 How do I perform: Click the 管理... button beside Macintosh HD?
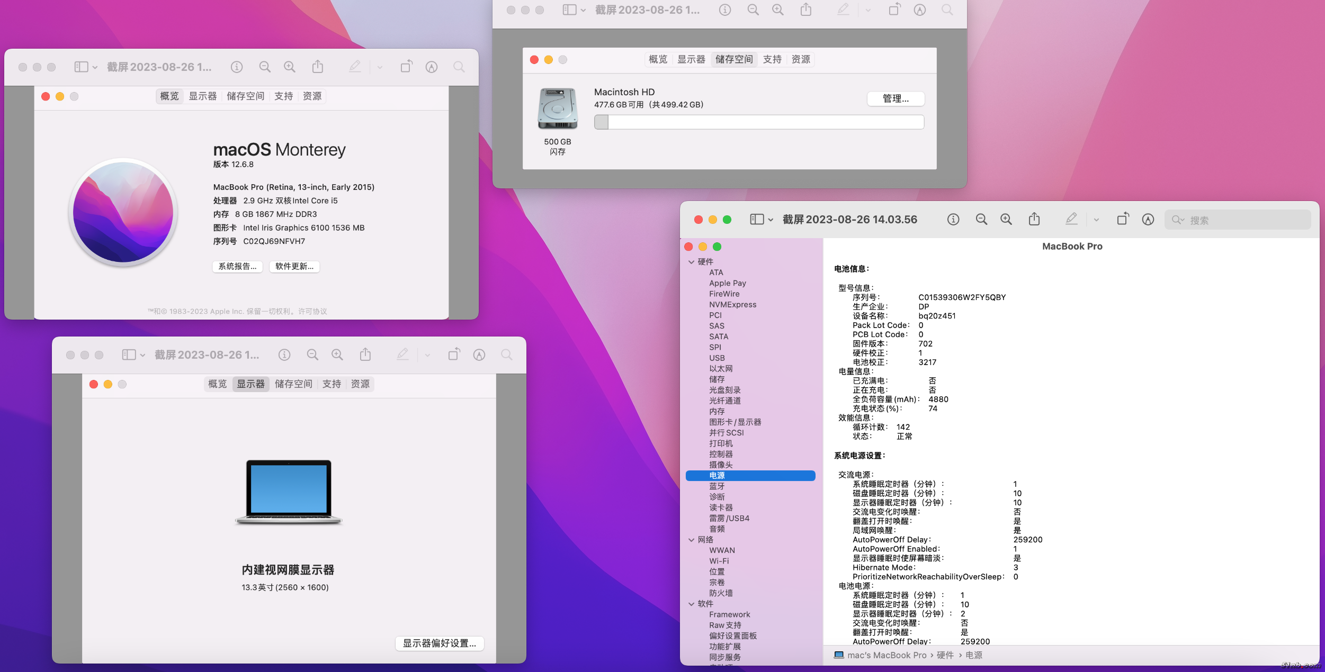[896, 99]
